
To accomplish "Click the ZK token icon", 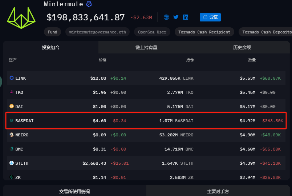I will (12, 177).
